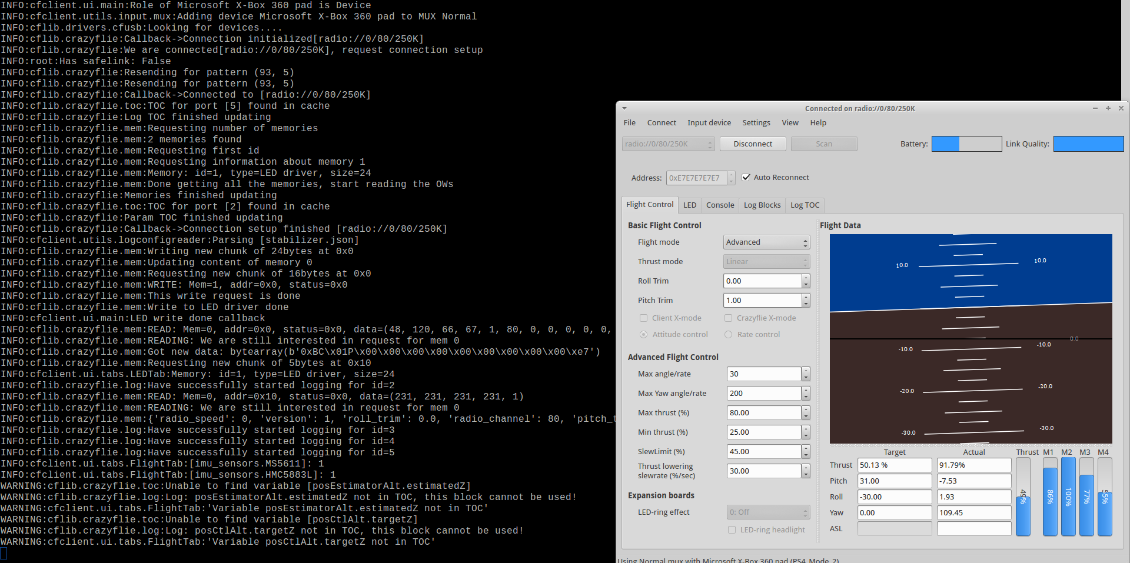This screenshot has height=563, width=1130.
Task: Expand the Flight mode dropdown
Action: 766,242
